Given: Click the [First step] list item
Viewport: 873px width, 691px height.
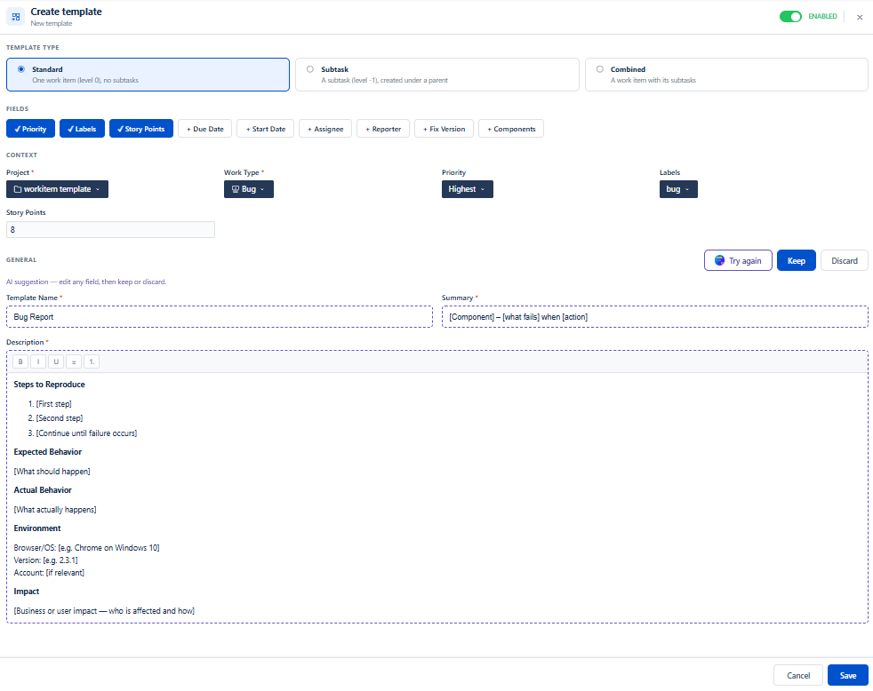Looking at the screenshot, I should 53,404.
